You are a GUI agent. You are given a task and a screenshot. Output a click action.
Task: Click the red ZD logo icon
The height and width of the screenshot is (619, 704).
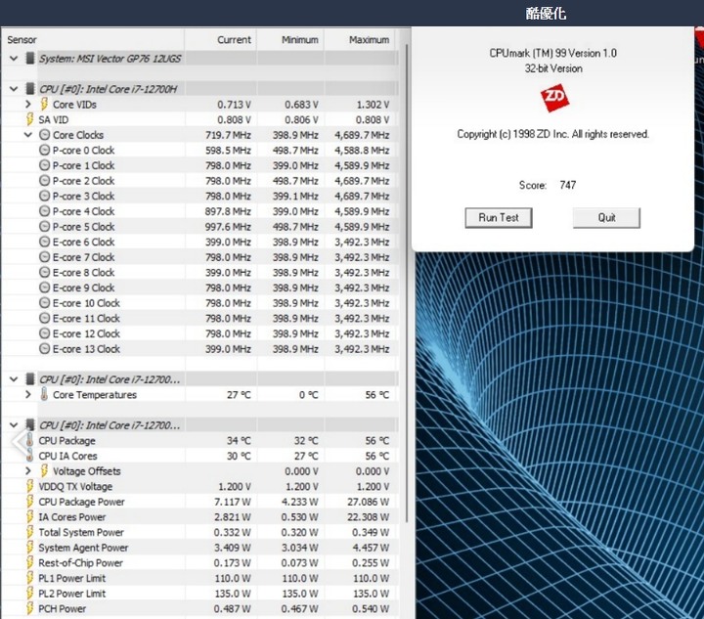click(554, 98)
